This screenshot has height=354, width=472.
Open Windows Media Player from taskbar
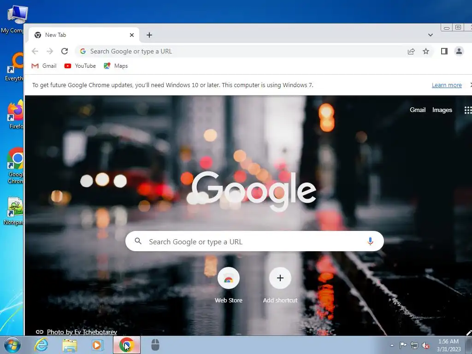[x=97, y=345]
